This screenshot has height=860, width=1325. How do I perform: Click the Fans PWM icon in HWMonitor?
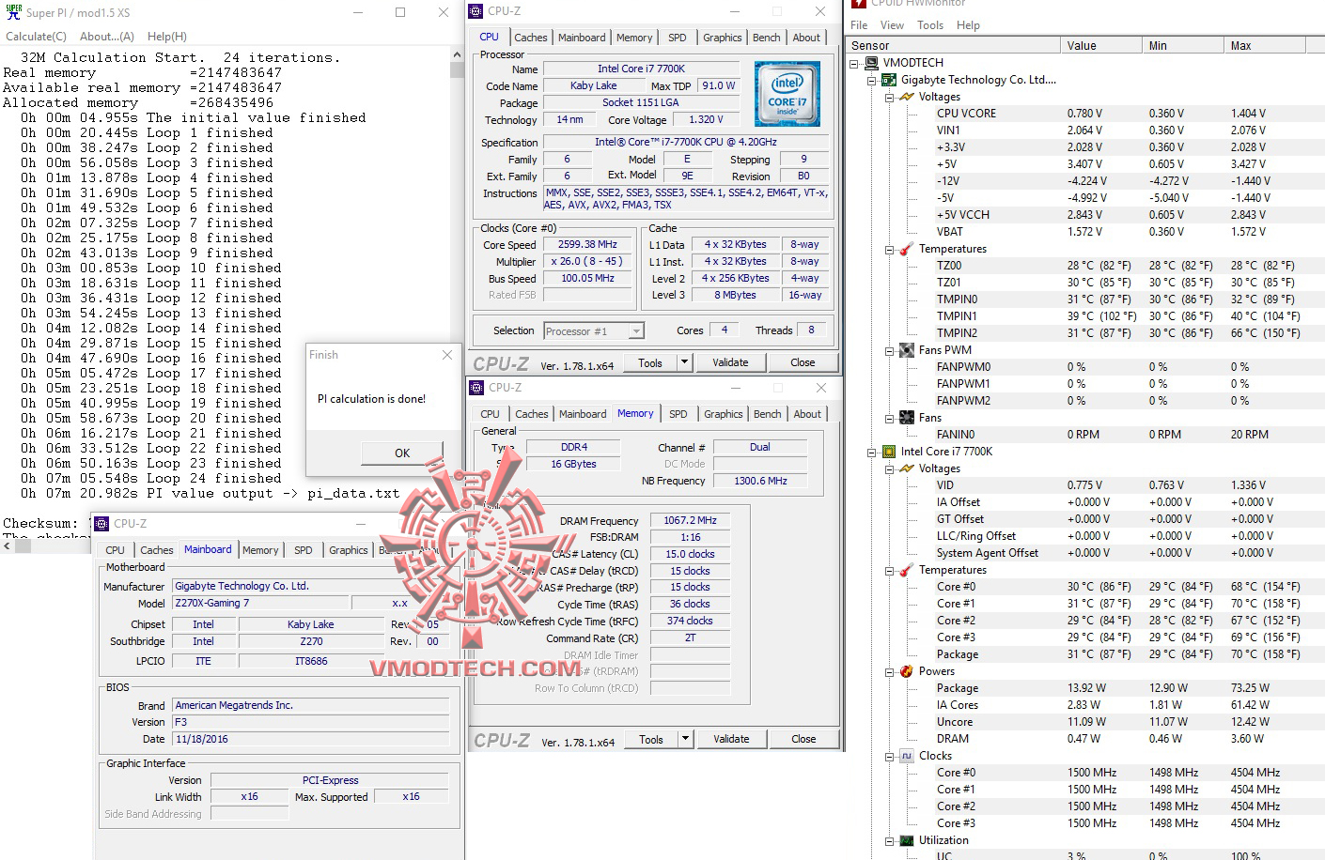(905, 349)
